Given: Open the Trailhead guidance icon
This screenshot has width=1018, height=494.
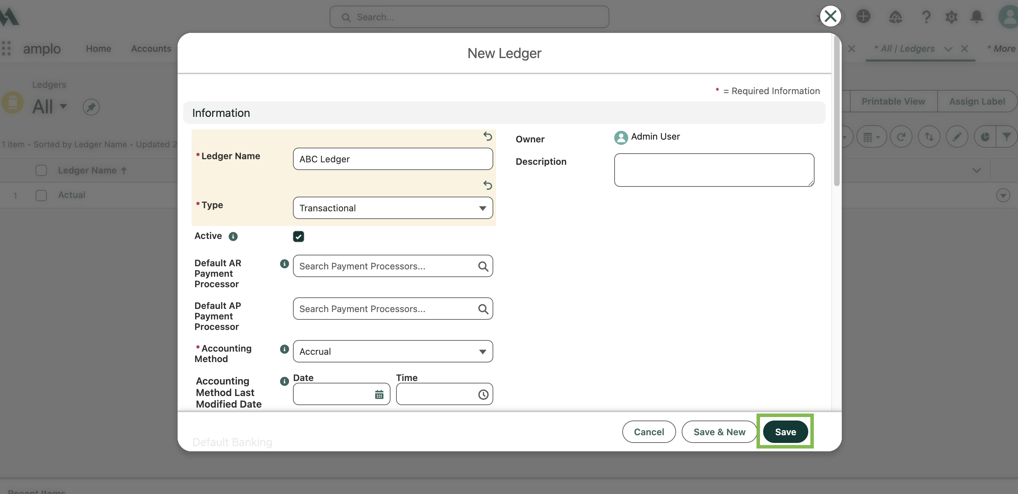Looking at the screenshot, I should pyautogui.click(x=895, y=16).
